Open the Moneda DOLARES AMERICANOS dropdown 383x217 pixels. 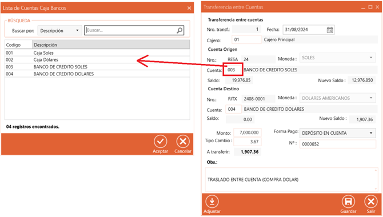[338, 98]
